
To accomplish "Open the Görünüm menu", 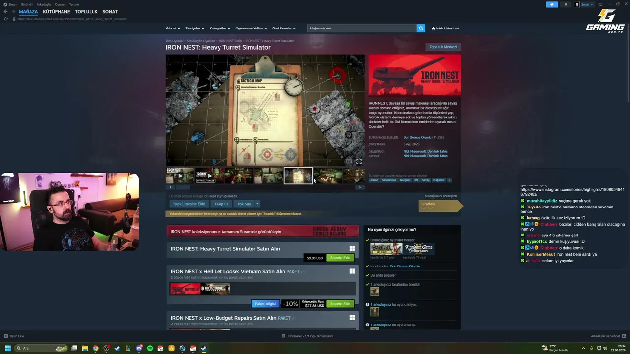I will point(27,4).
